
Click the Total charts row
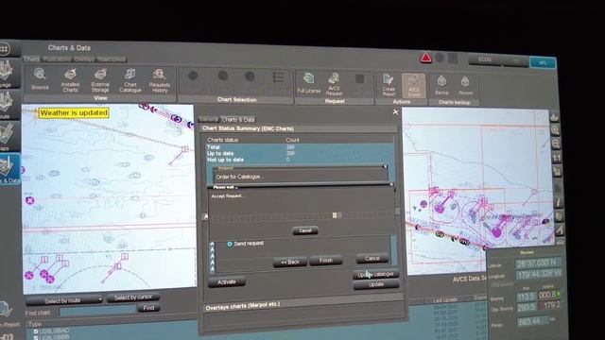click(x=300, y=147)
